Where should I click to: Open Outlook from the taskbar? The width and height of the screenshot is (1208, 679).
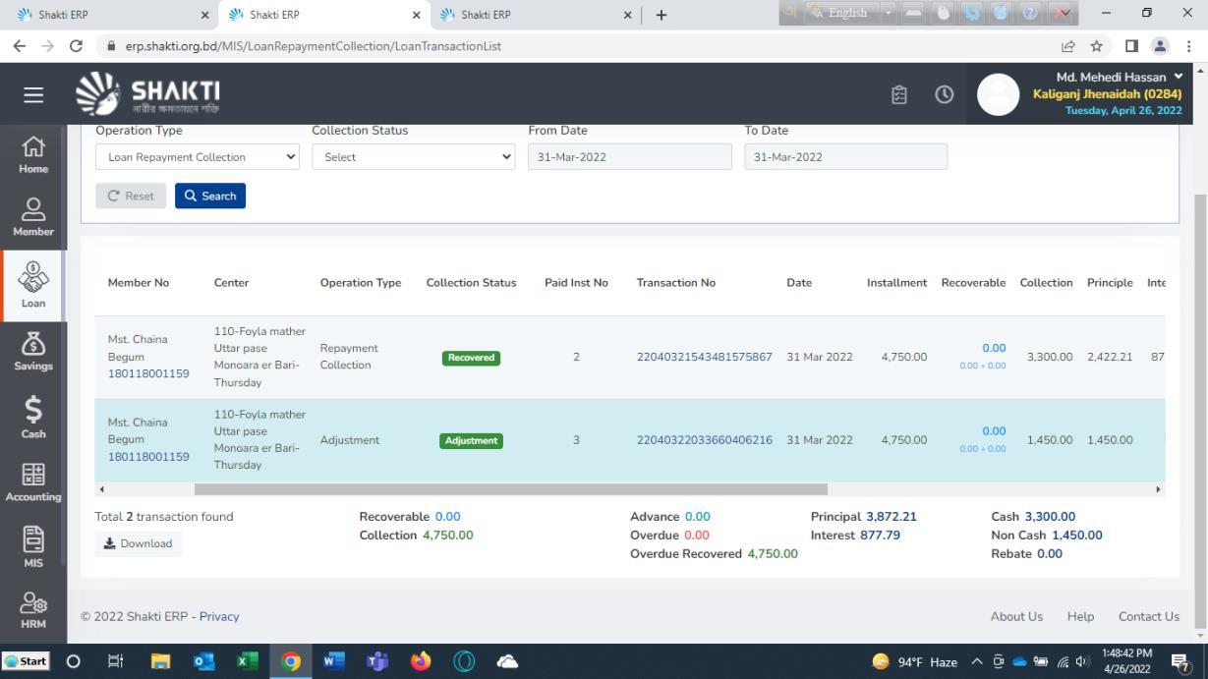(204, 661)
